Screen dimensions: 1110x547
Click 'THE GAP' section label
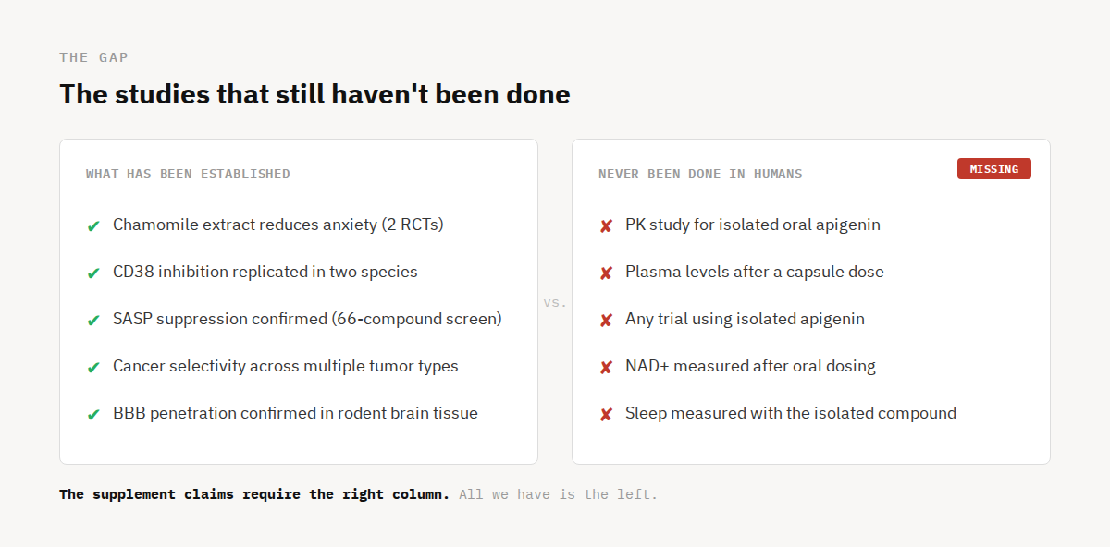point(93,57)
